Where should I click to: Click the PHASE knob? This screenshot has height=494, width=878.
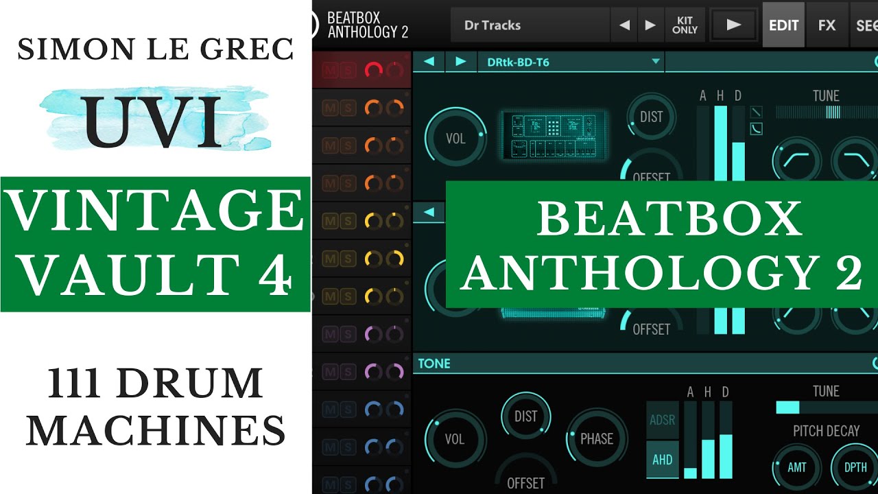596,439
